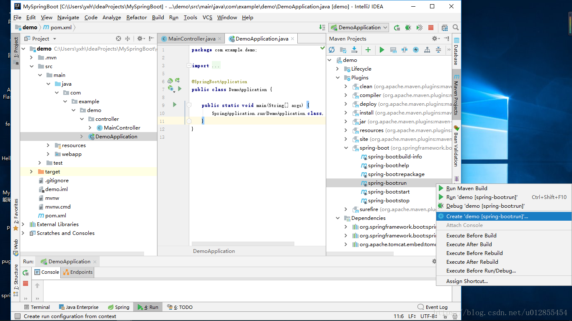Switch to MainController.java editor tab
Screen dimensions: 572x321
tap(191, 38)
